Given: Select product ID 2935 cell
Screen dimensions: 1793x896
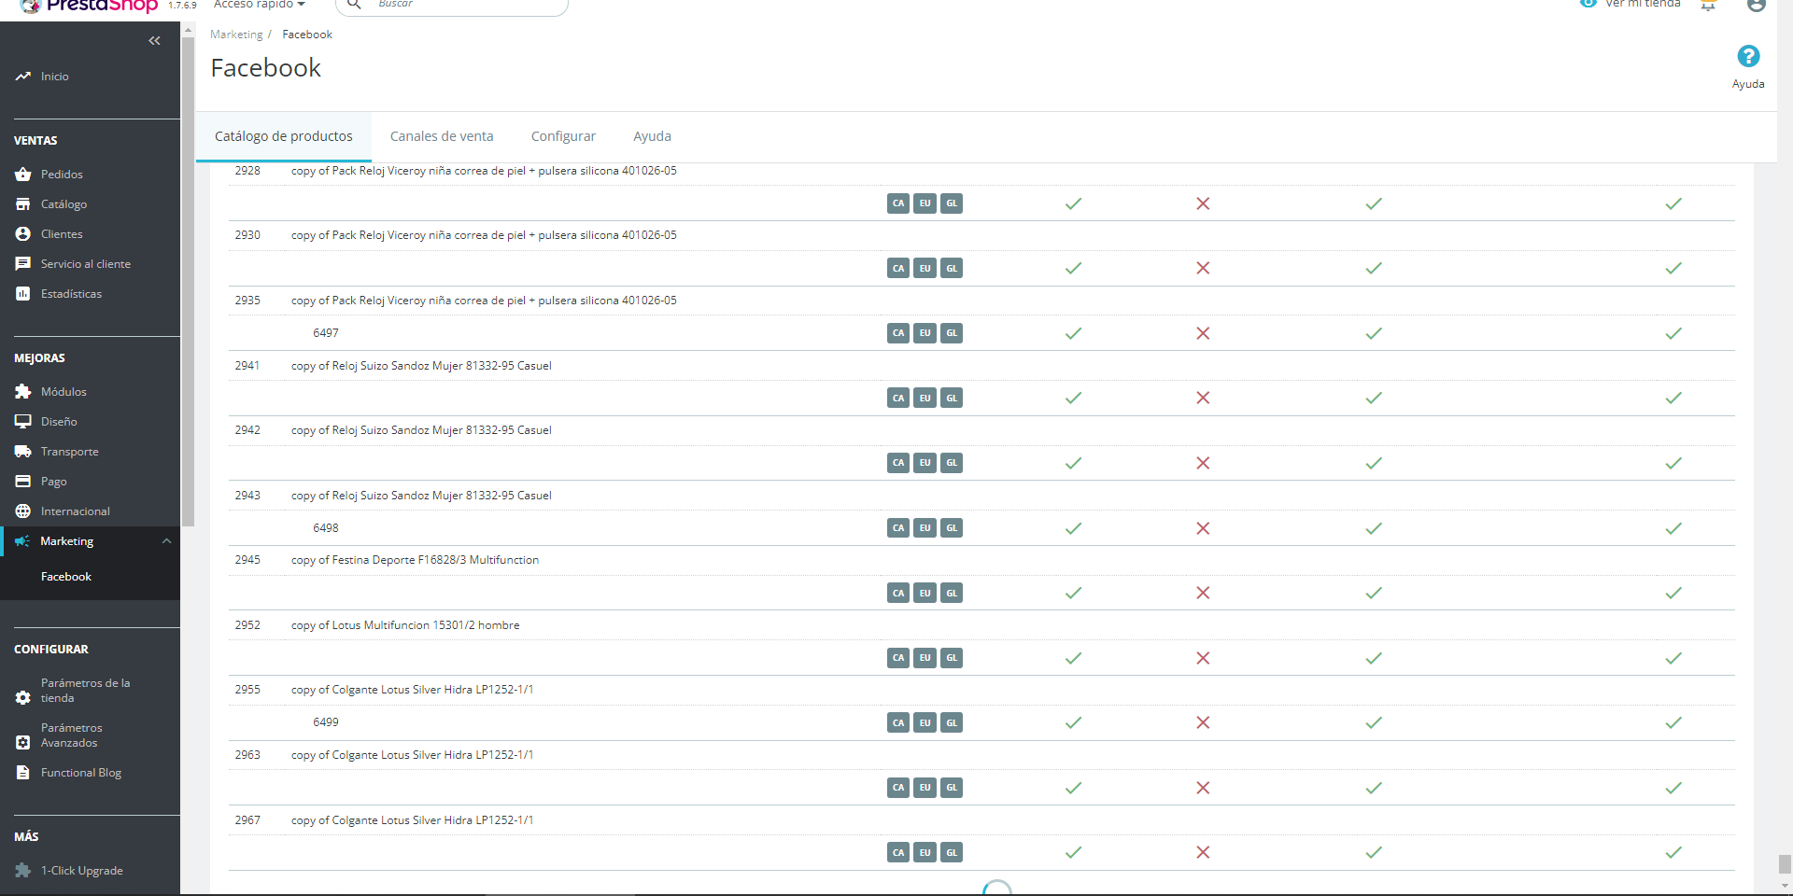Looking at the screenshot, I should coord(247,301).
